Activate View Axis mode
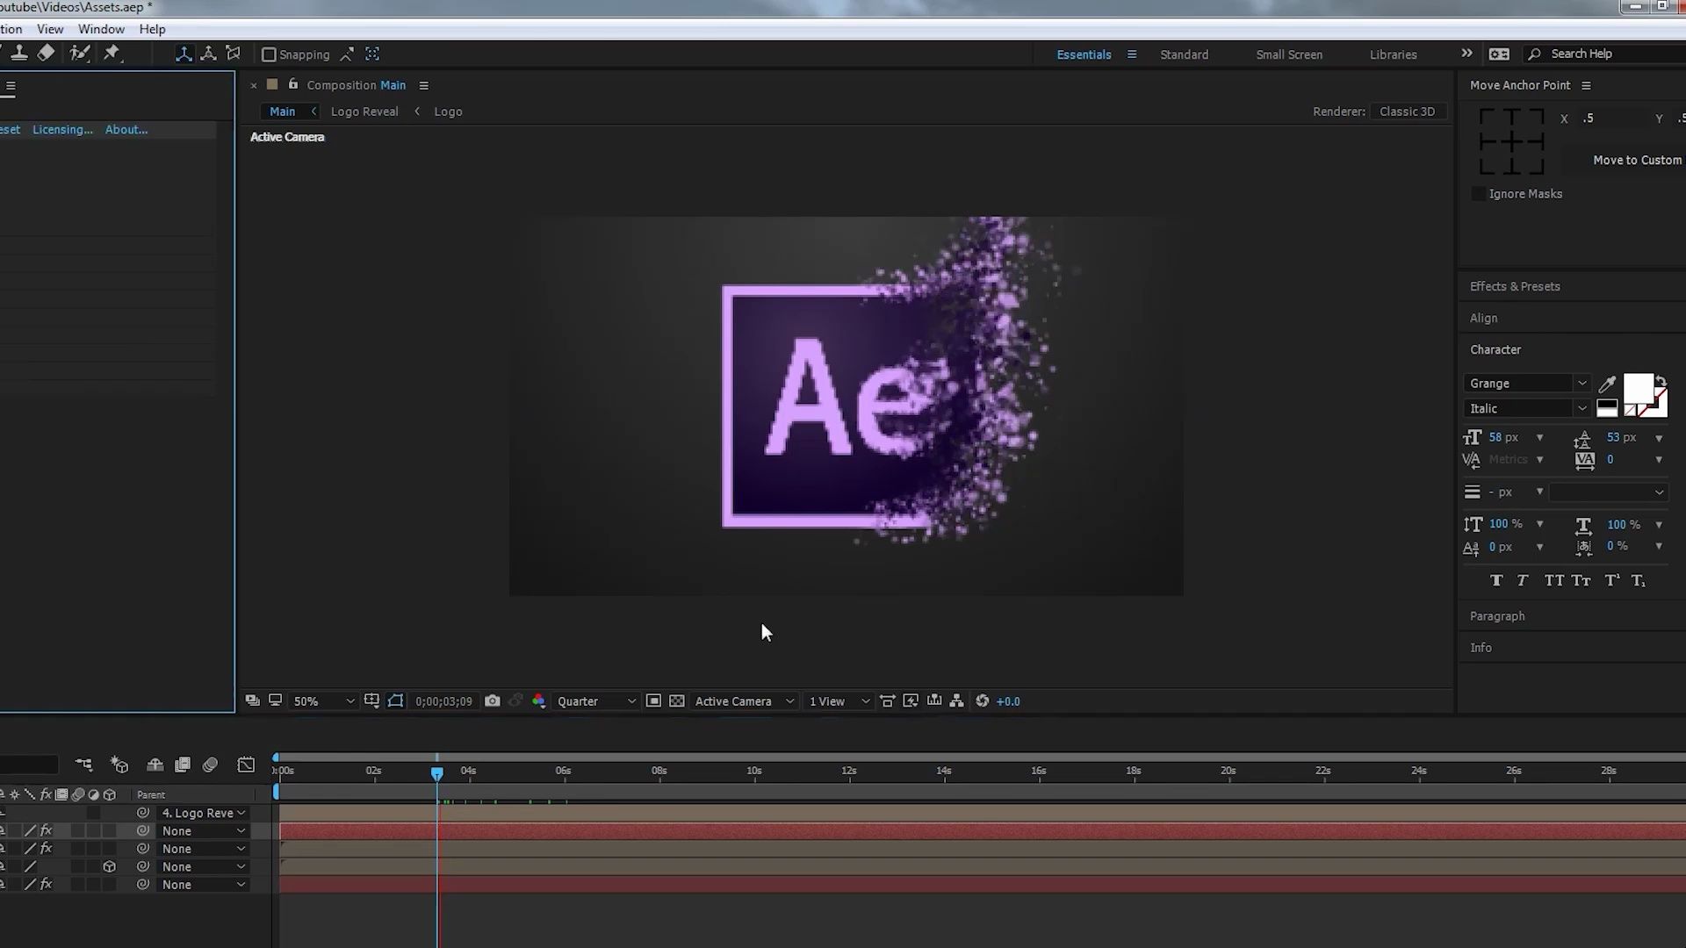Image resolution: width=1686 pixels, height=948 pixels. pyautogui.click(x=233, y=54)
